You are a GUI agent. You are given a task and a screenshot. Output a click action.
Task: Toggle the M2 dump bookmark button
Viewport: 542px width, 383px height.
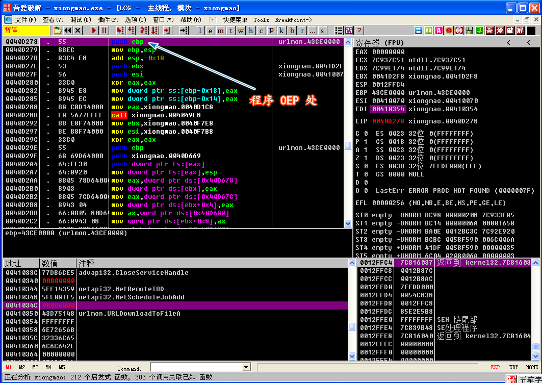coord(22,367)
